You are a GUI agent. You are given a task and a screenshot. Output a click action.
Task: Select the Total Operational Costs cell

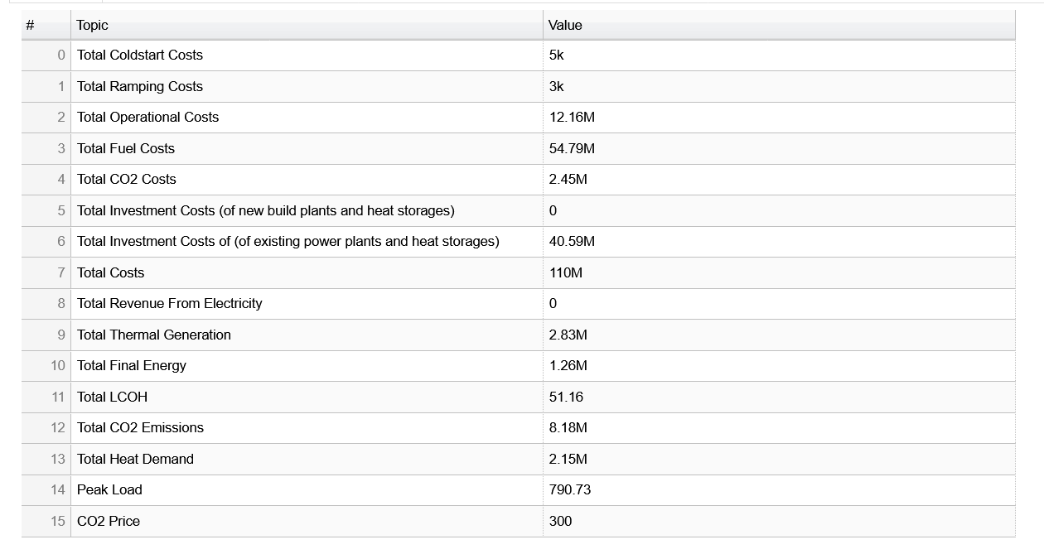307,118
